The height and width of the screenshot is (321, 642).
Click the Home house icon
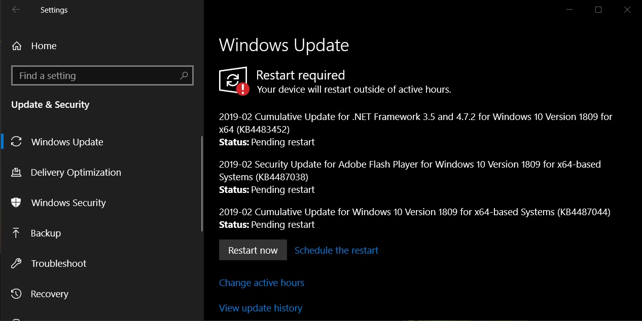17,46
